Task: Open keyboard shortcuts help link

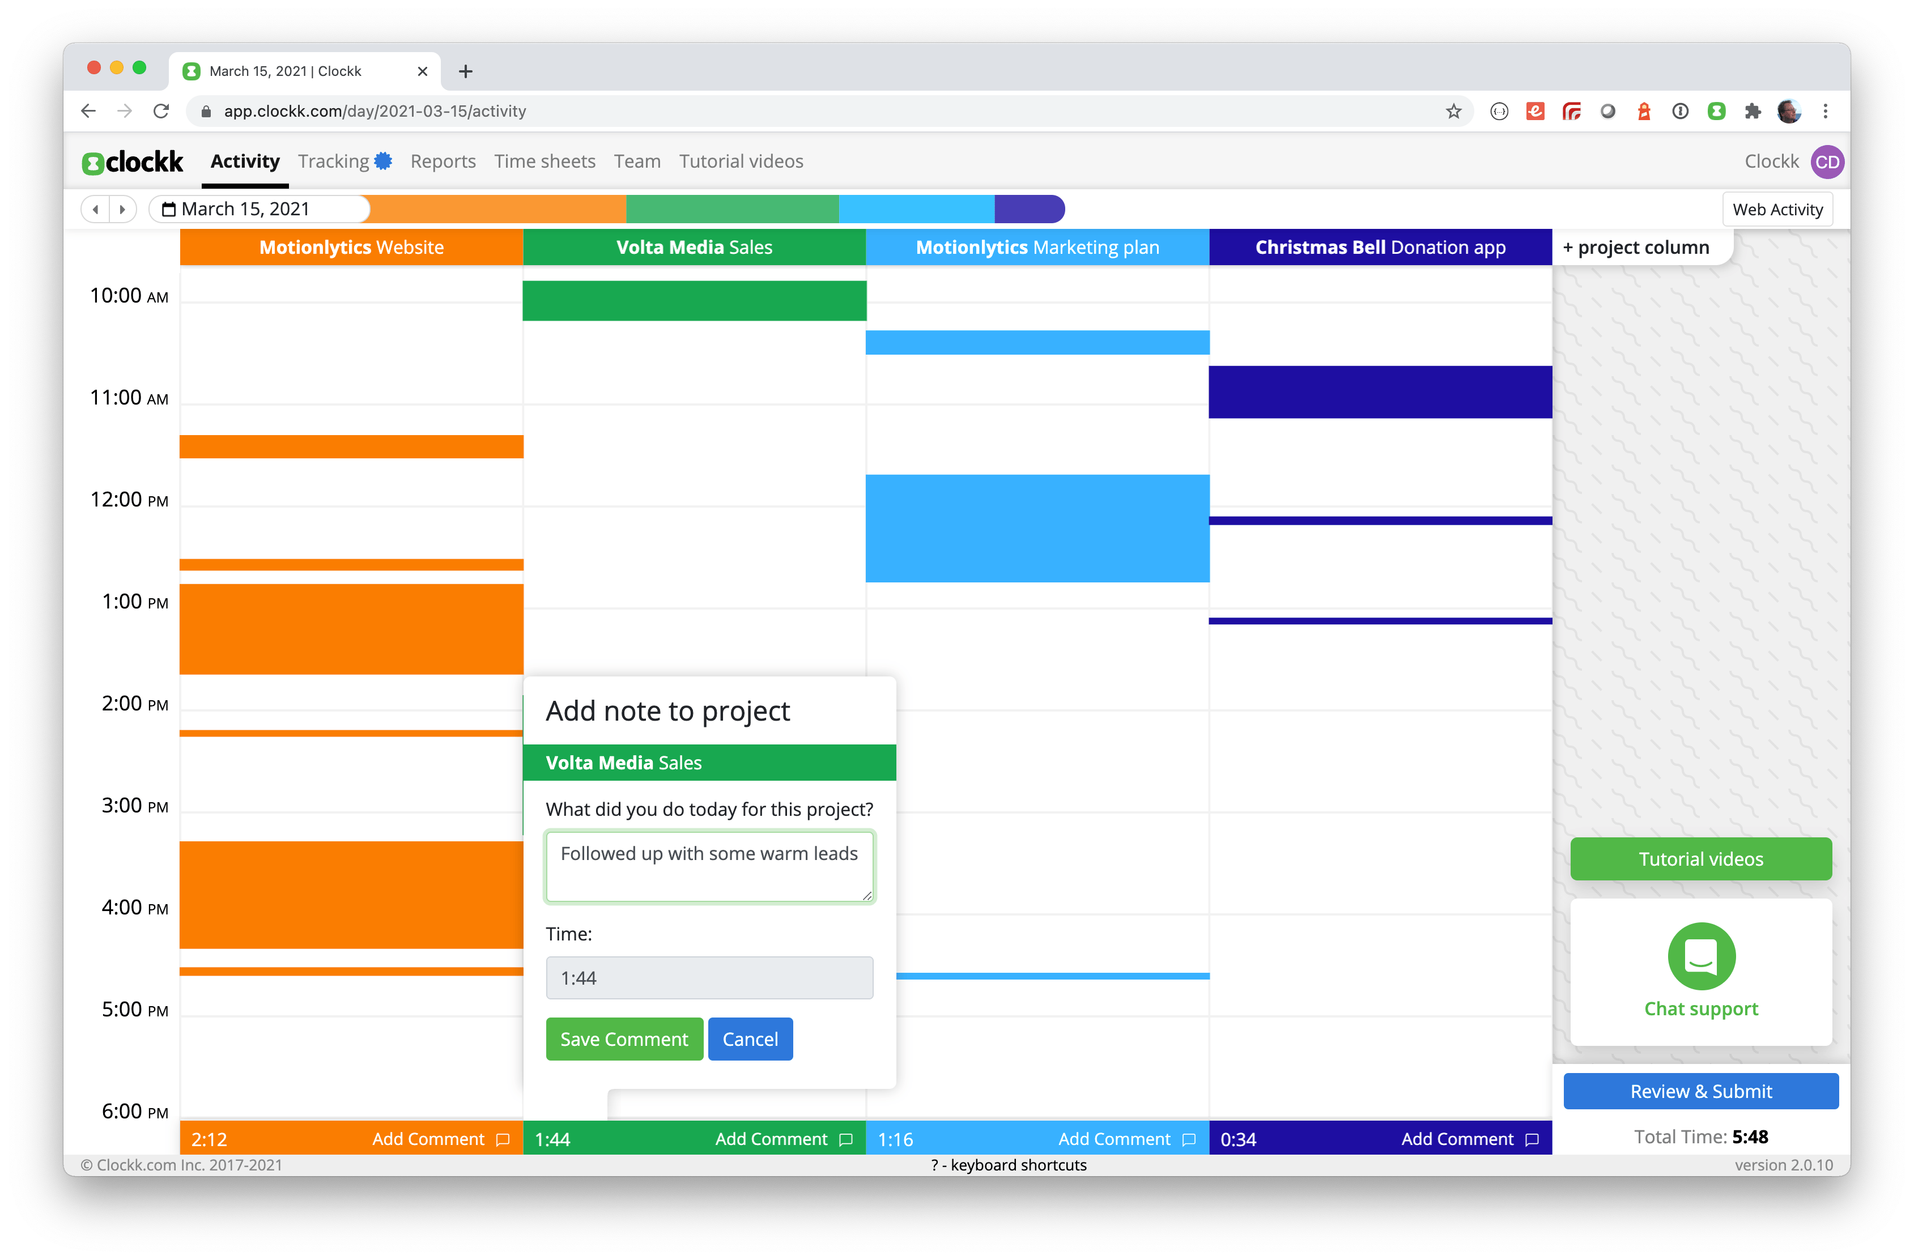Action: [1009, 1164]
